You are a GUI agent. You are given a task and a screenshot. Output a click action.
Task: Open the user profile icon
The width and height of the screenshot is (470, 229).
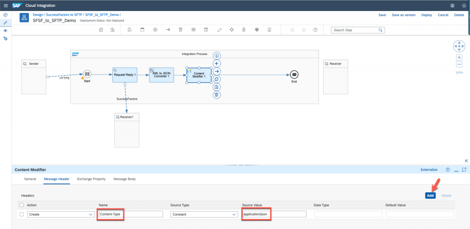(x=464, y=5)
